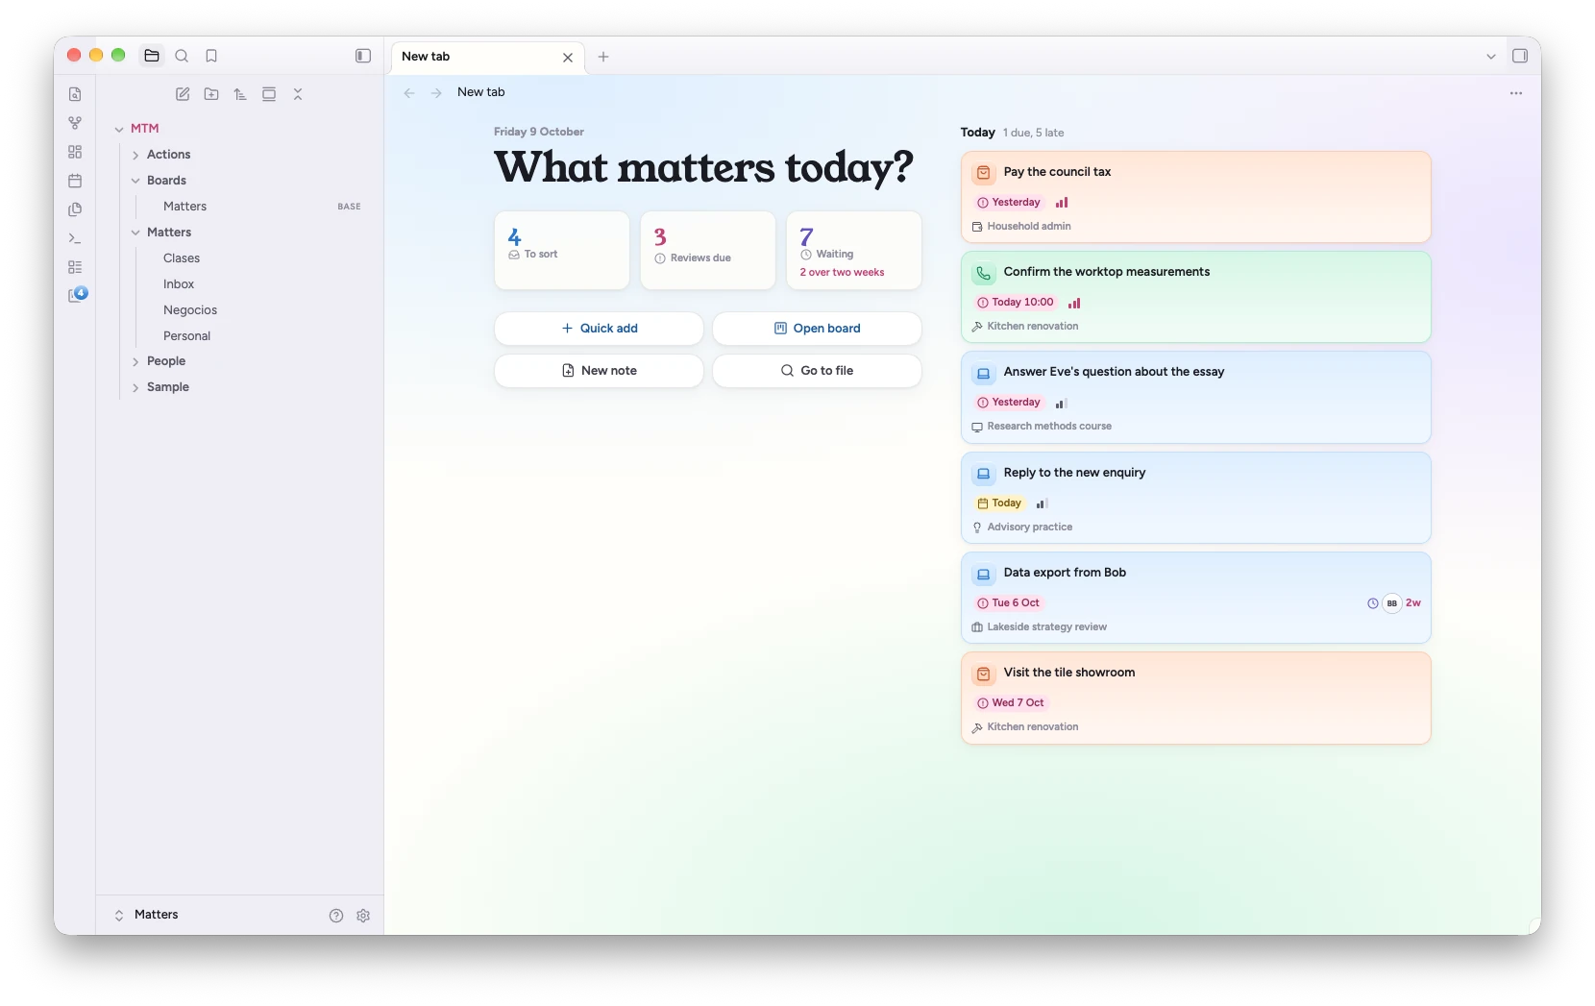1595x1006 pixels.
Task: Click auto-reveal current file icon
Action: click(269, 94)
